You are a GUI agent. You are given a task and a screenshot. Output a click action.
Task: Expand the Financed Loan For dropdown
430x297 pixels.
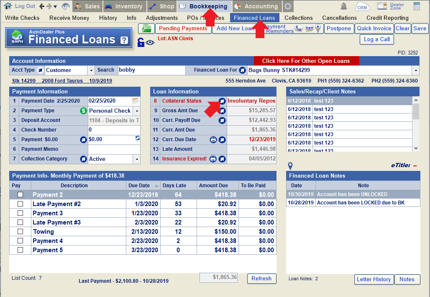pos(416,70)
